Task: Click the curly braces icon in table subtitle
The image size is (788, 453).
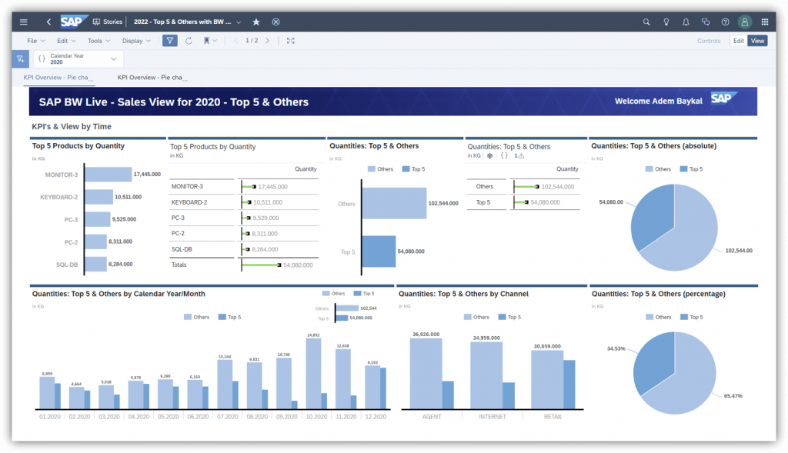Action: pos(504,155)
